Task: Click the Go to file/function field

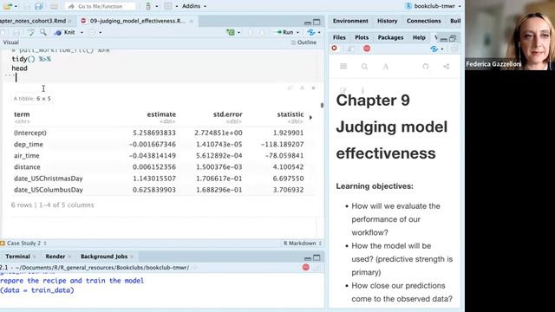Action: (101, 6)
